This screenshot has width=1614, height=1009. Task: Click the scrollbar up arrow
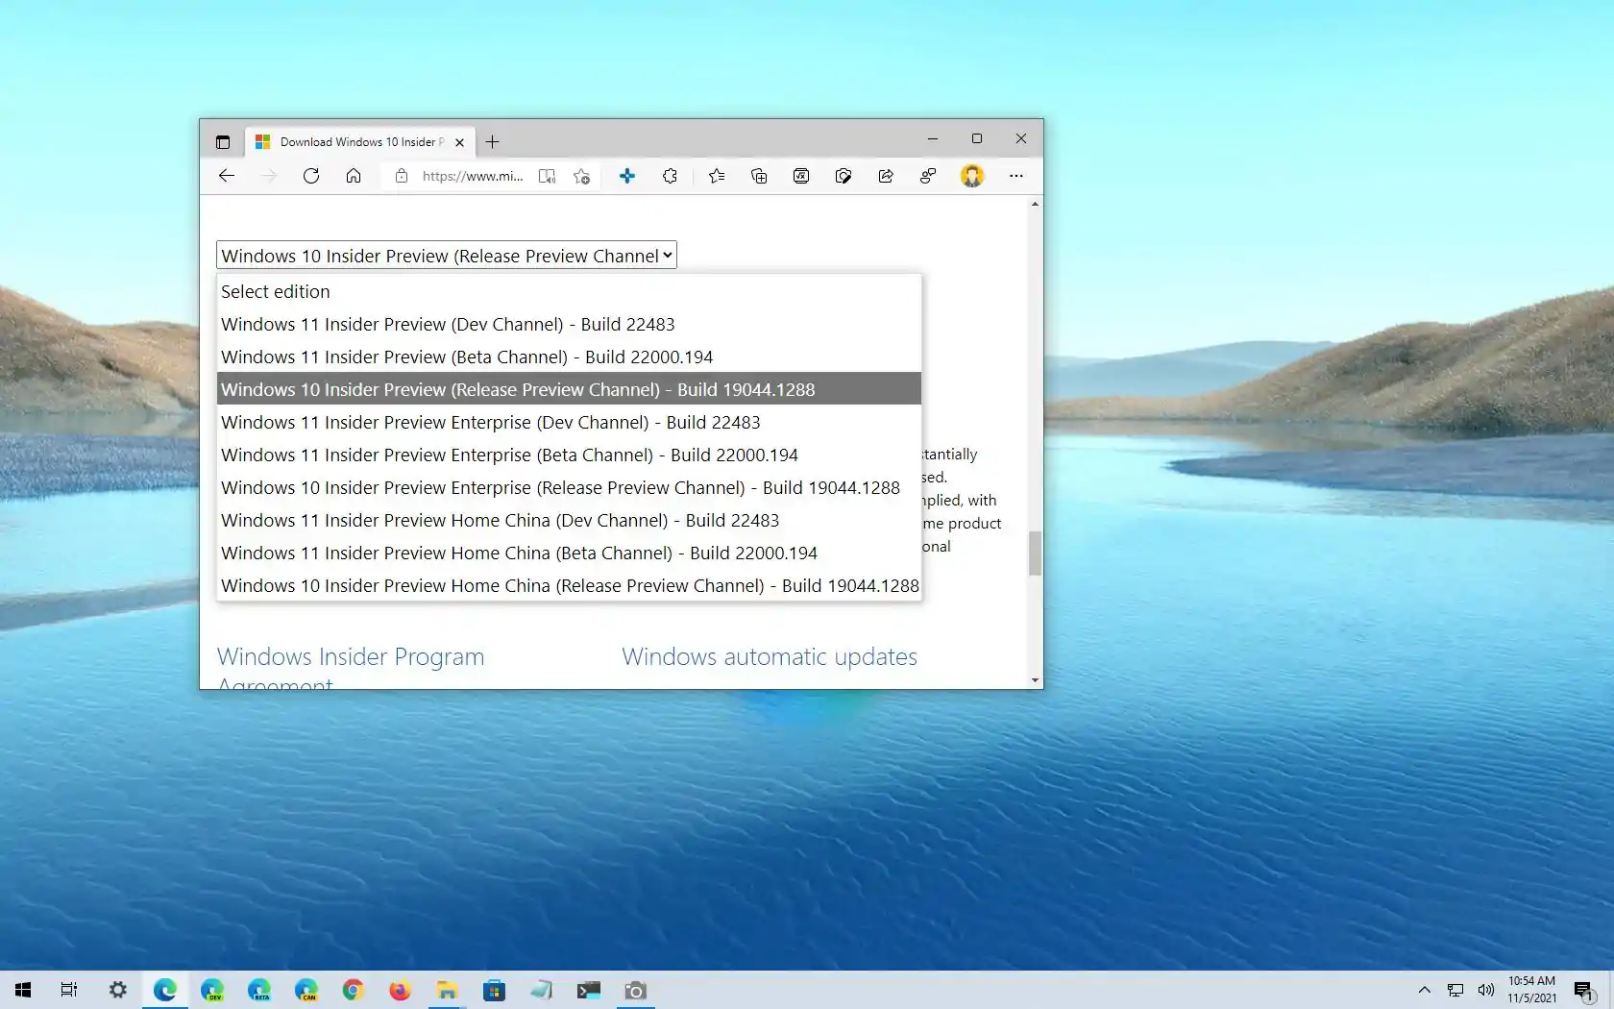coord(1035,204)
